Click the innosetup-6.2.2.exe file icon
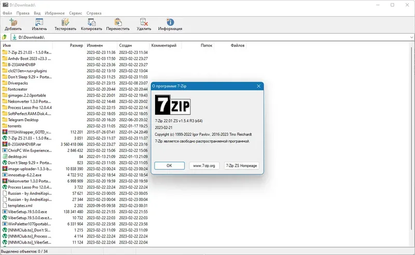The width and height of the screenshot is (415, 255). click(x=5, y=175)
